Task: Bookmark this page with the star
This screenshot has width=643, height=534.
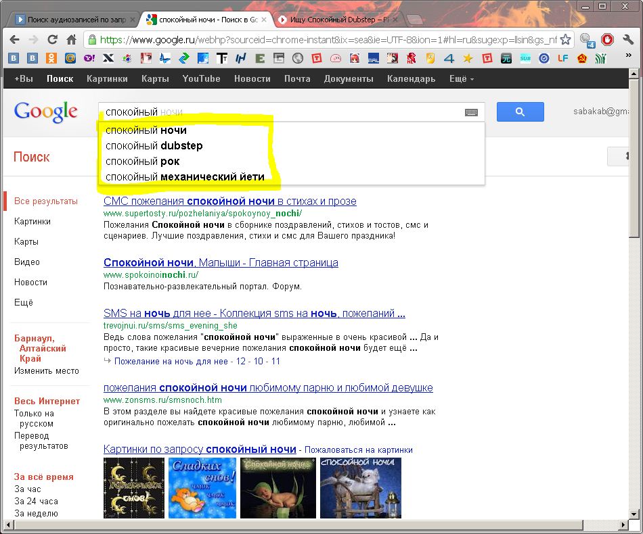Action: tap(565, 40)
